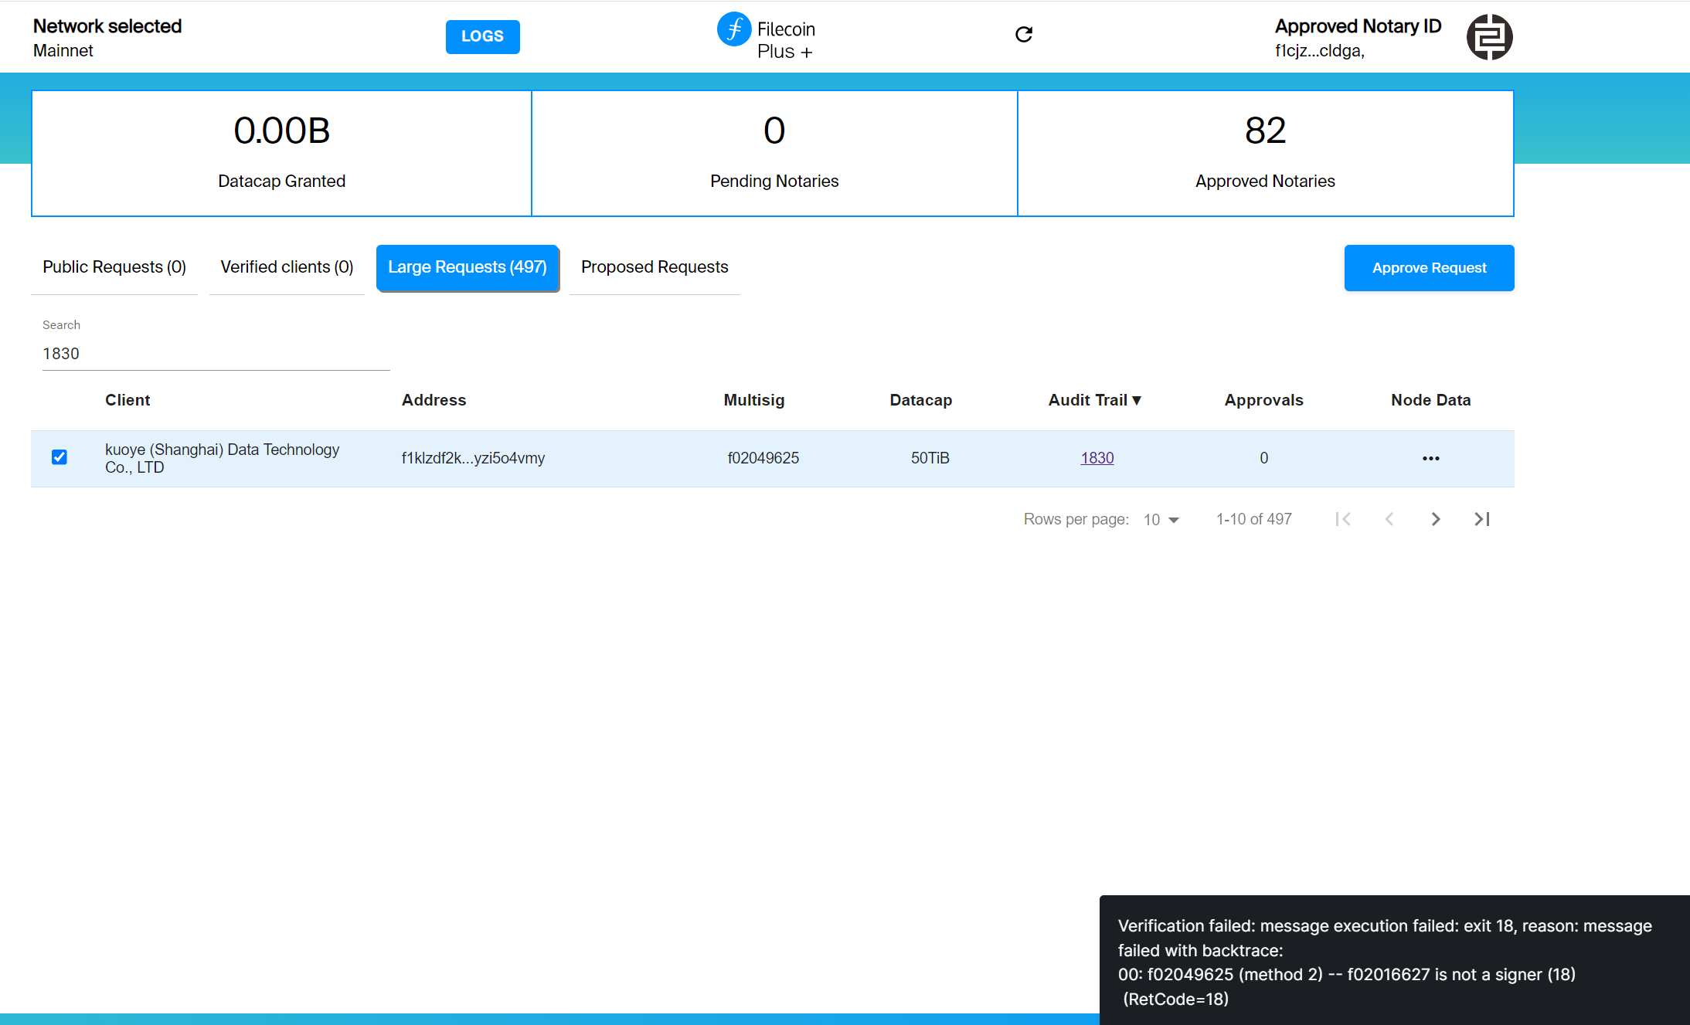
Task: Click the Filecoin logo icon
Action: [733, 30]
